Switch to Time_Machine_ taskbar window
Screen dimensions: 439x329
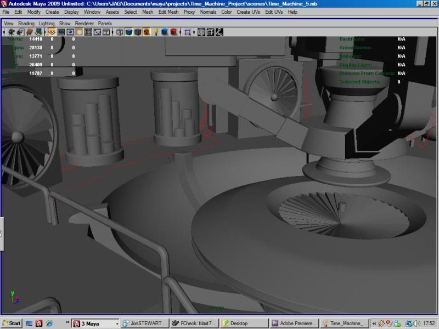point(345,324)
